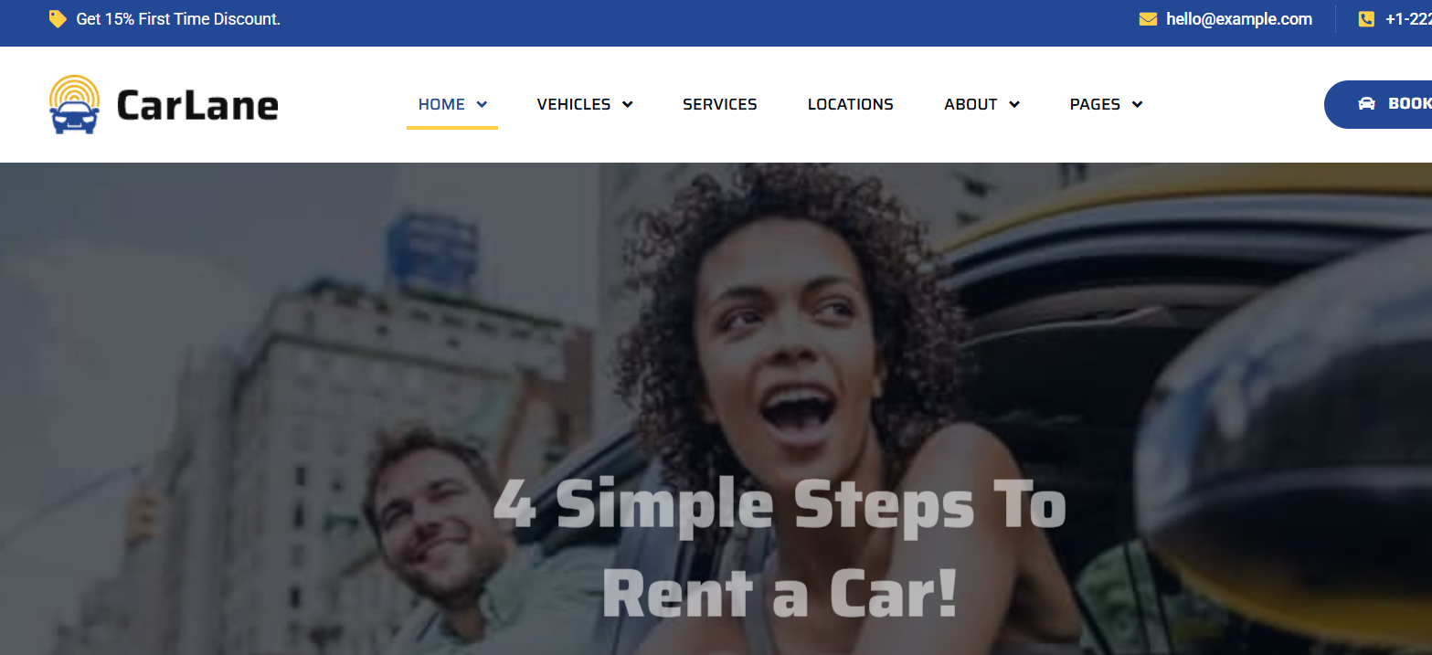Open the Pages navigation item

point(1095,104)
